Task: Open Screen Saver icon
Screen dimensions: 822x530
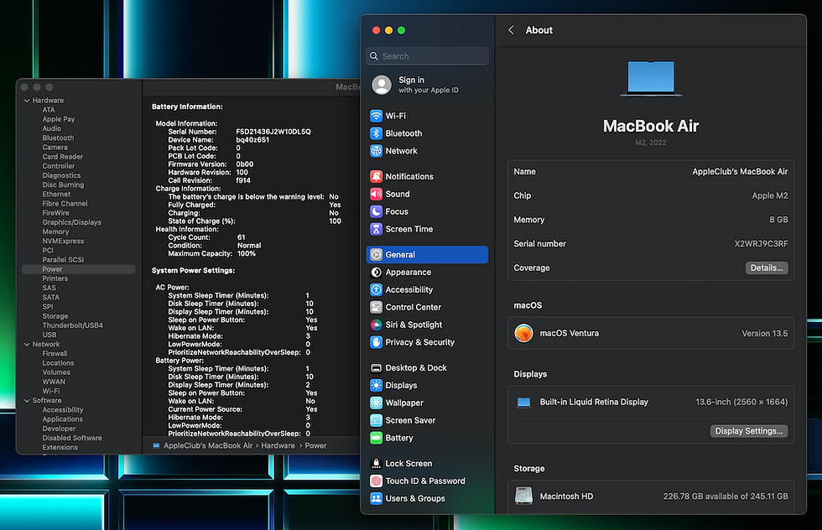Action: pyautogui.click(x=376, y=420)
